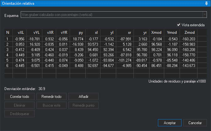Click py value -16.938
This screenshot has width=211, height=131.
[x=78, y=44]
